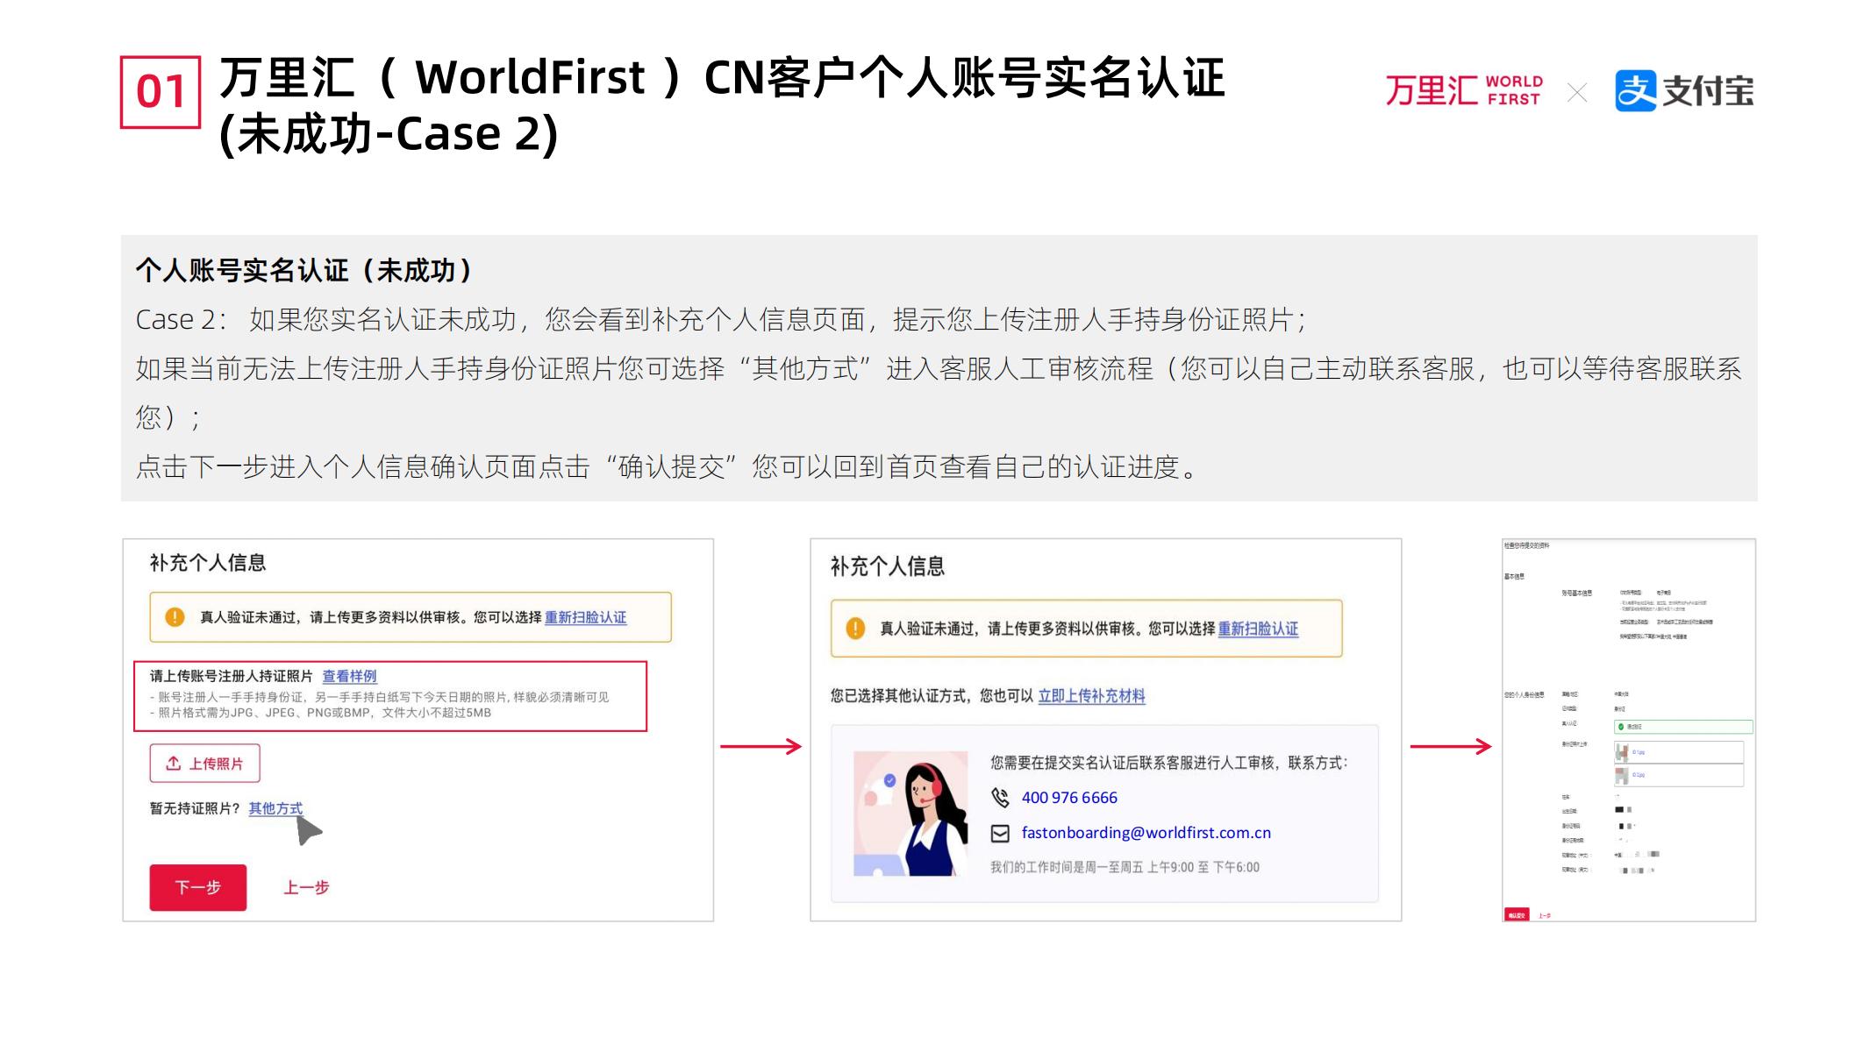The height and width of the screenshot is (1052, 1871).
Task: Click the upload arrow icon on 上传照片
Action: pos(174,764)
